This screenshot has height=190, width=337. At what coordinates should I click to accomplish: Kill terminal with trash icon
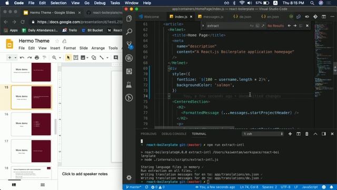306,134
